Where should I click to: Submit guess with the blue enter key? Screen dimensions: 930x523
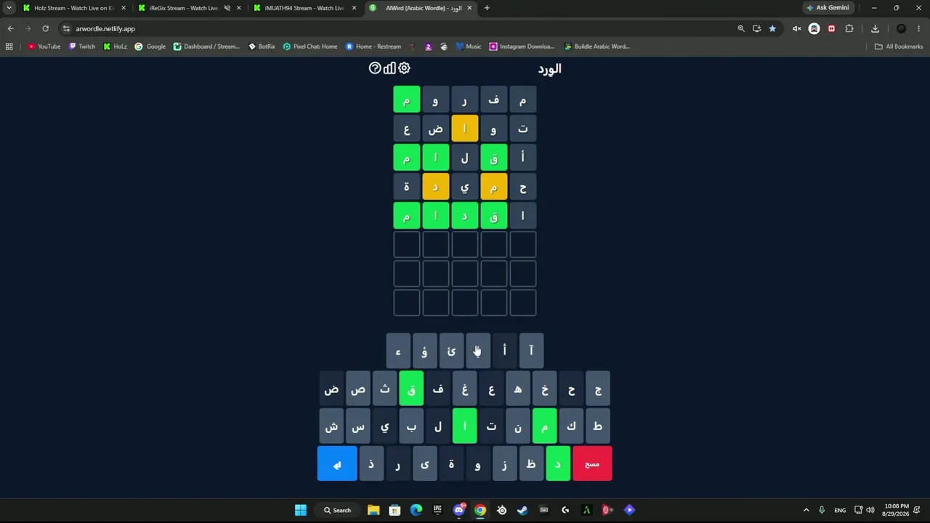[337, 463]
